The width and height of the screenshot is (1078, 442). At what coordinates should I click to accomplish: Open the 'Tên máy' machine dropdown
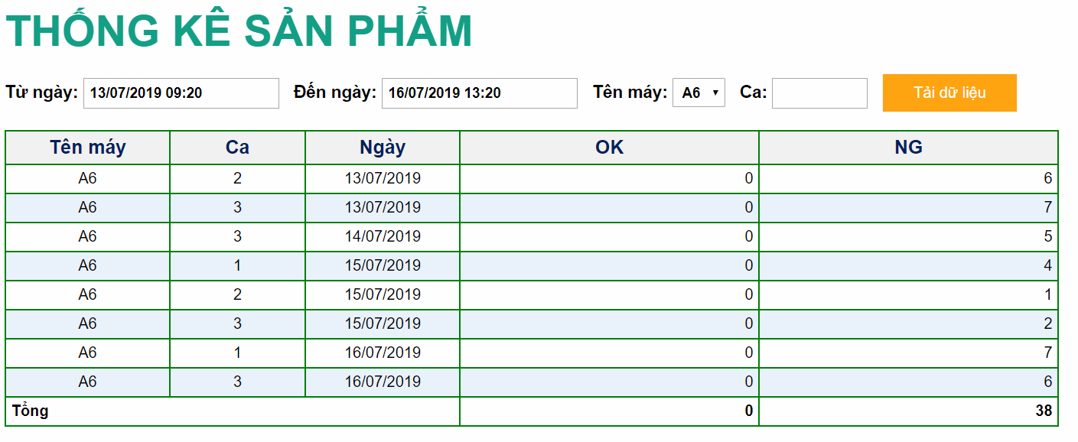click(699, 93)
